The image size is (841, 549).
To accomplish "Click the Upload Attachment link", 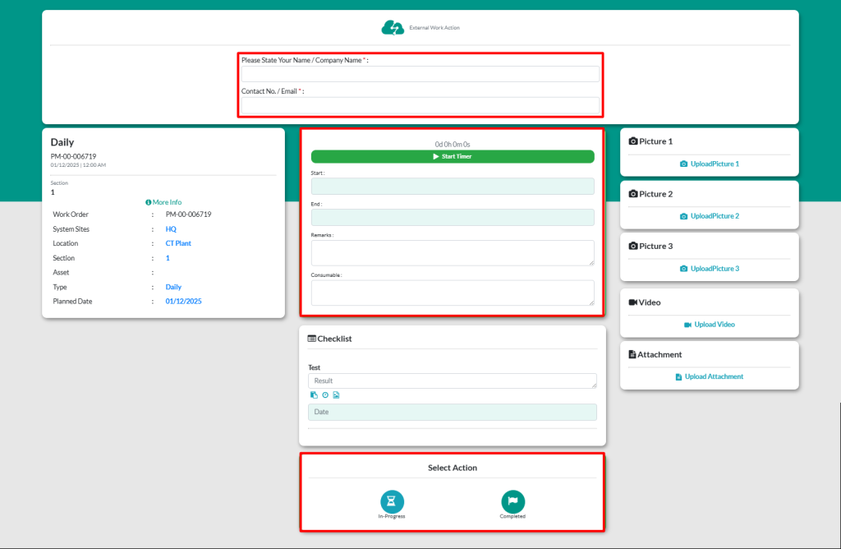I will (x=710, y=376).
